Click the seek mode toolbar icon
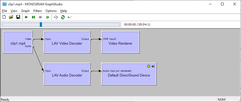241x102 pixels. [x=70, y=18]
